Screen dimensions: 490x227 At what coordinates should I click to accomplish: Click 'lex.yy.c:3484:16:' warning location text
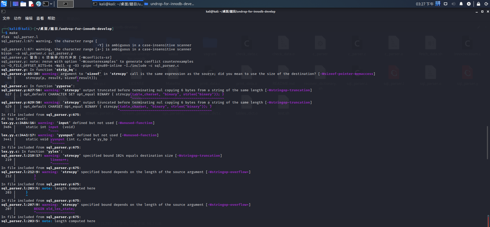(x=19, y=123)
